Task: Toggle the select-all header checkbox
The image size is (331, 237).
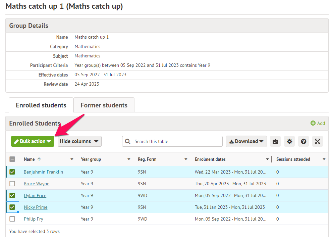Action: coord(12,159)
